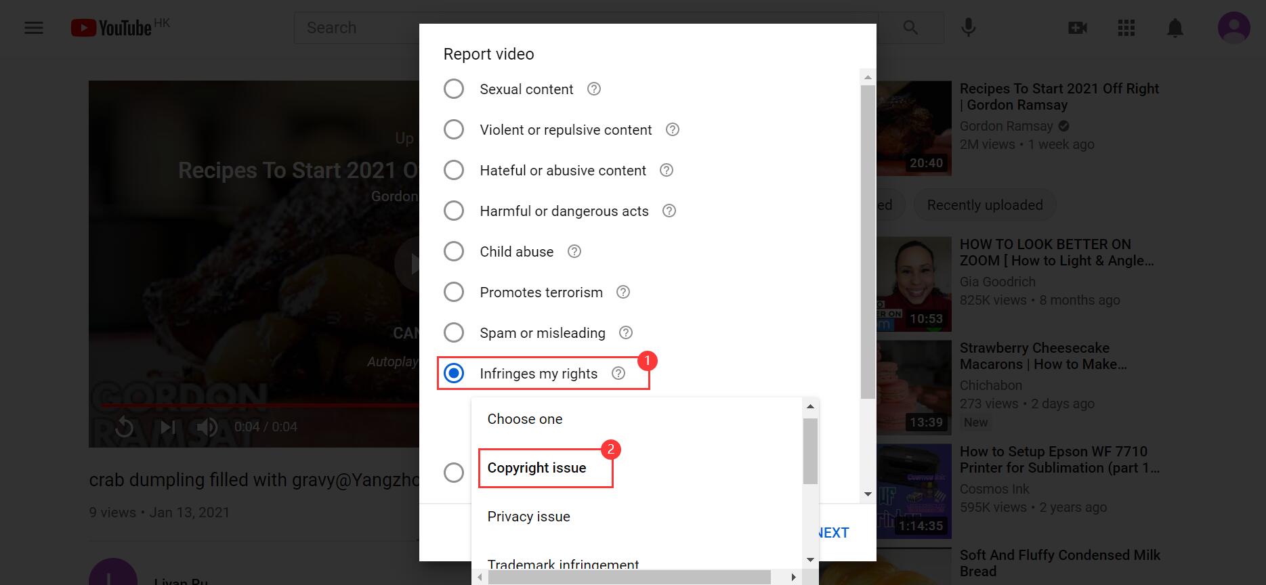Viewport: 1266px width, 585px height.
Task: Click the search magnifier button
Action: [910, 28]
